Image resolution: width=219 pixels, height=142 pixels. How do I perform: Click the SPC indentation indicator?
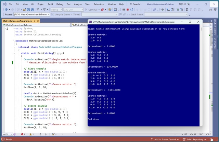coord(201,134)
